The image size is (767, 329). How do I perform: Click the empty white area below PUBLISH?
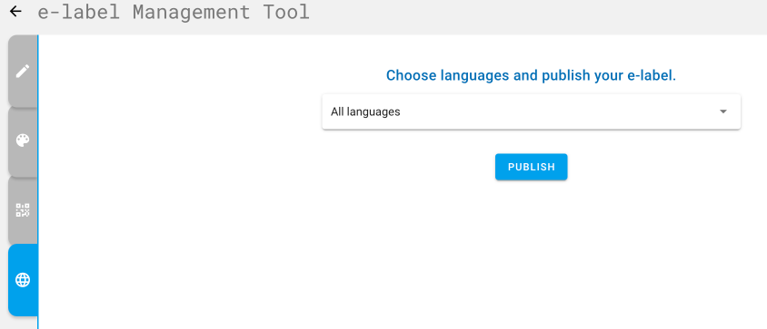click(531, 254)
